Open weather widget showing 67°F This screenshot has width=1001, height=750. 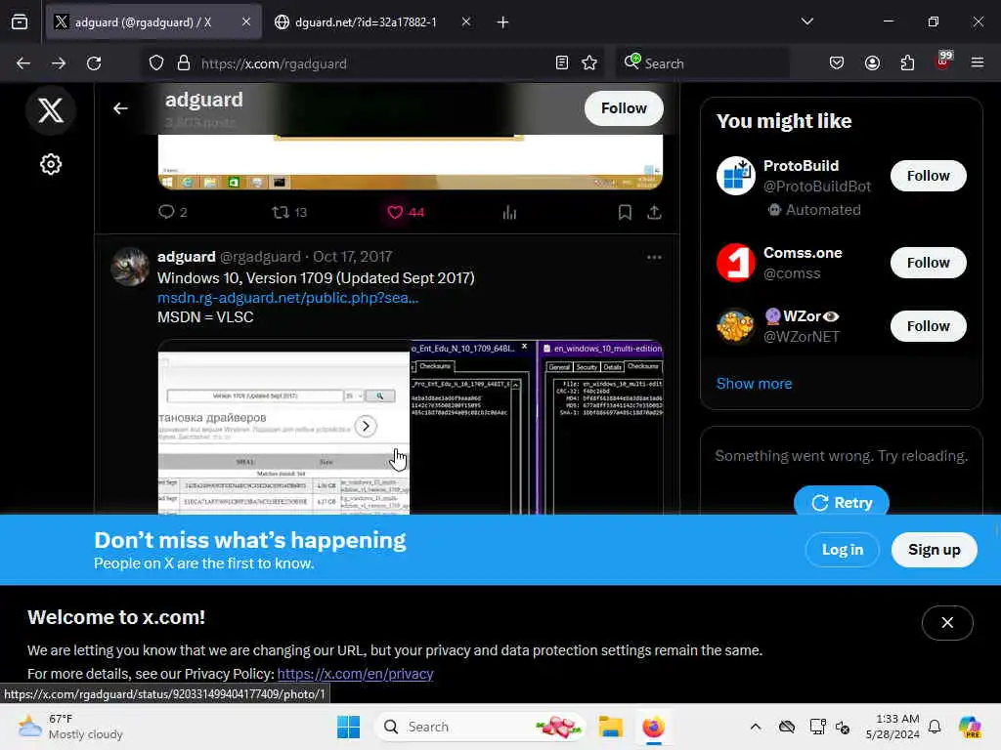click(70, 727)
